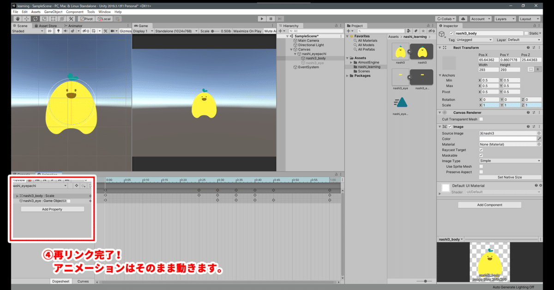Toggle 2D scene view mode
The height and width of the screenshot is (290, 554).
coord(49,31)
